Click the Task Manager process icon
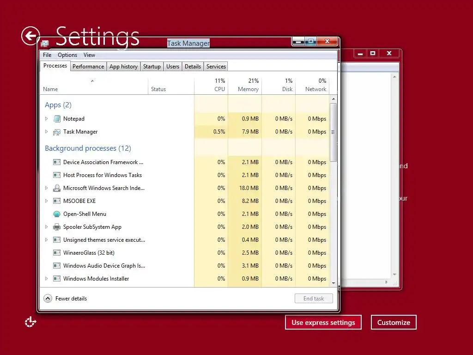This screenshot has width=473, height=355. pos(57,132)
